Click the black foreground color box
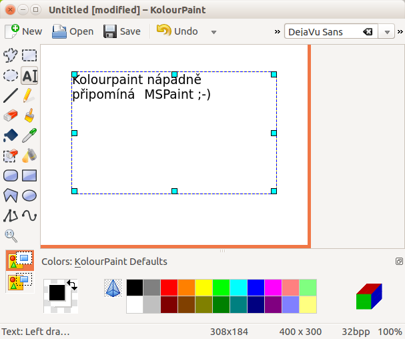The width and height of the screenshot is (405, 339). tap(57, 293)
